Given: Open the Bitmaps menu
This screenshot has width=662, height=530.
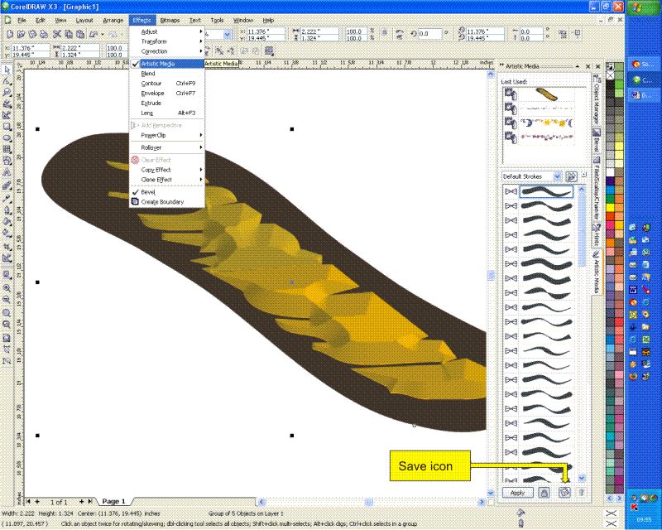Looking at the screenshot, I should 170,19.
